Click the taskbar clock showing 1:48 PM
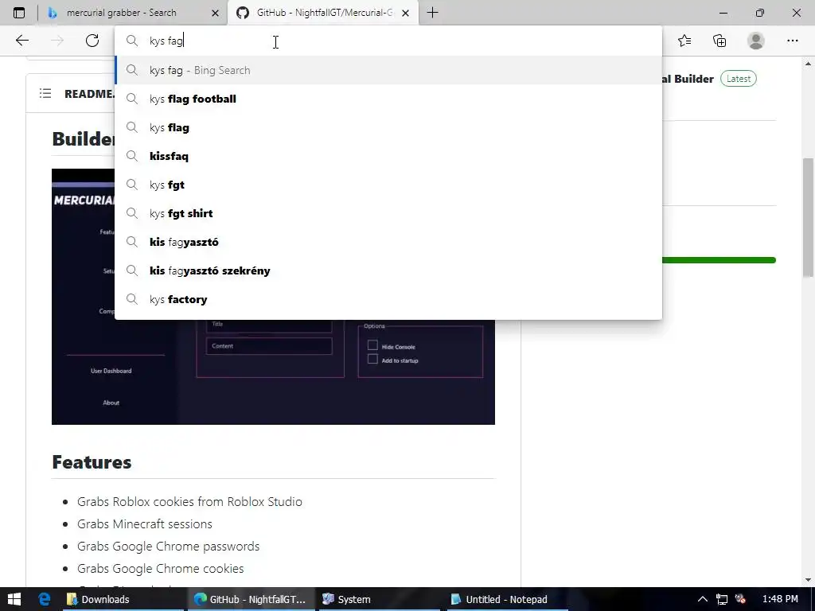 point(780,599)
